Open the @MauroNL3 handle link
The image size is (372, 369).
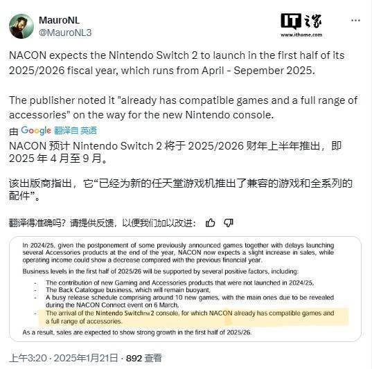click(65, 33)
